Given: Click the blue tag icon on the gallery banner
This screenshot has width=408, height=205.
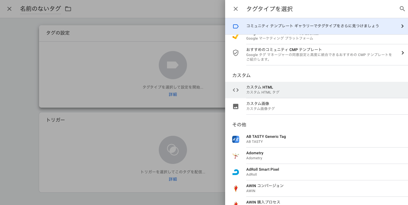Looking at the screenshot, I should pos(236,26).
